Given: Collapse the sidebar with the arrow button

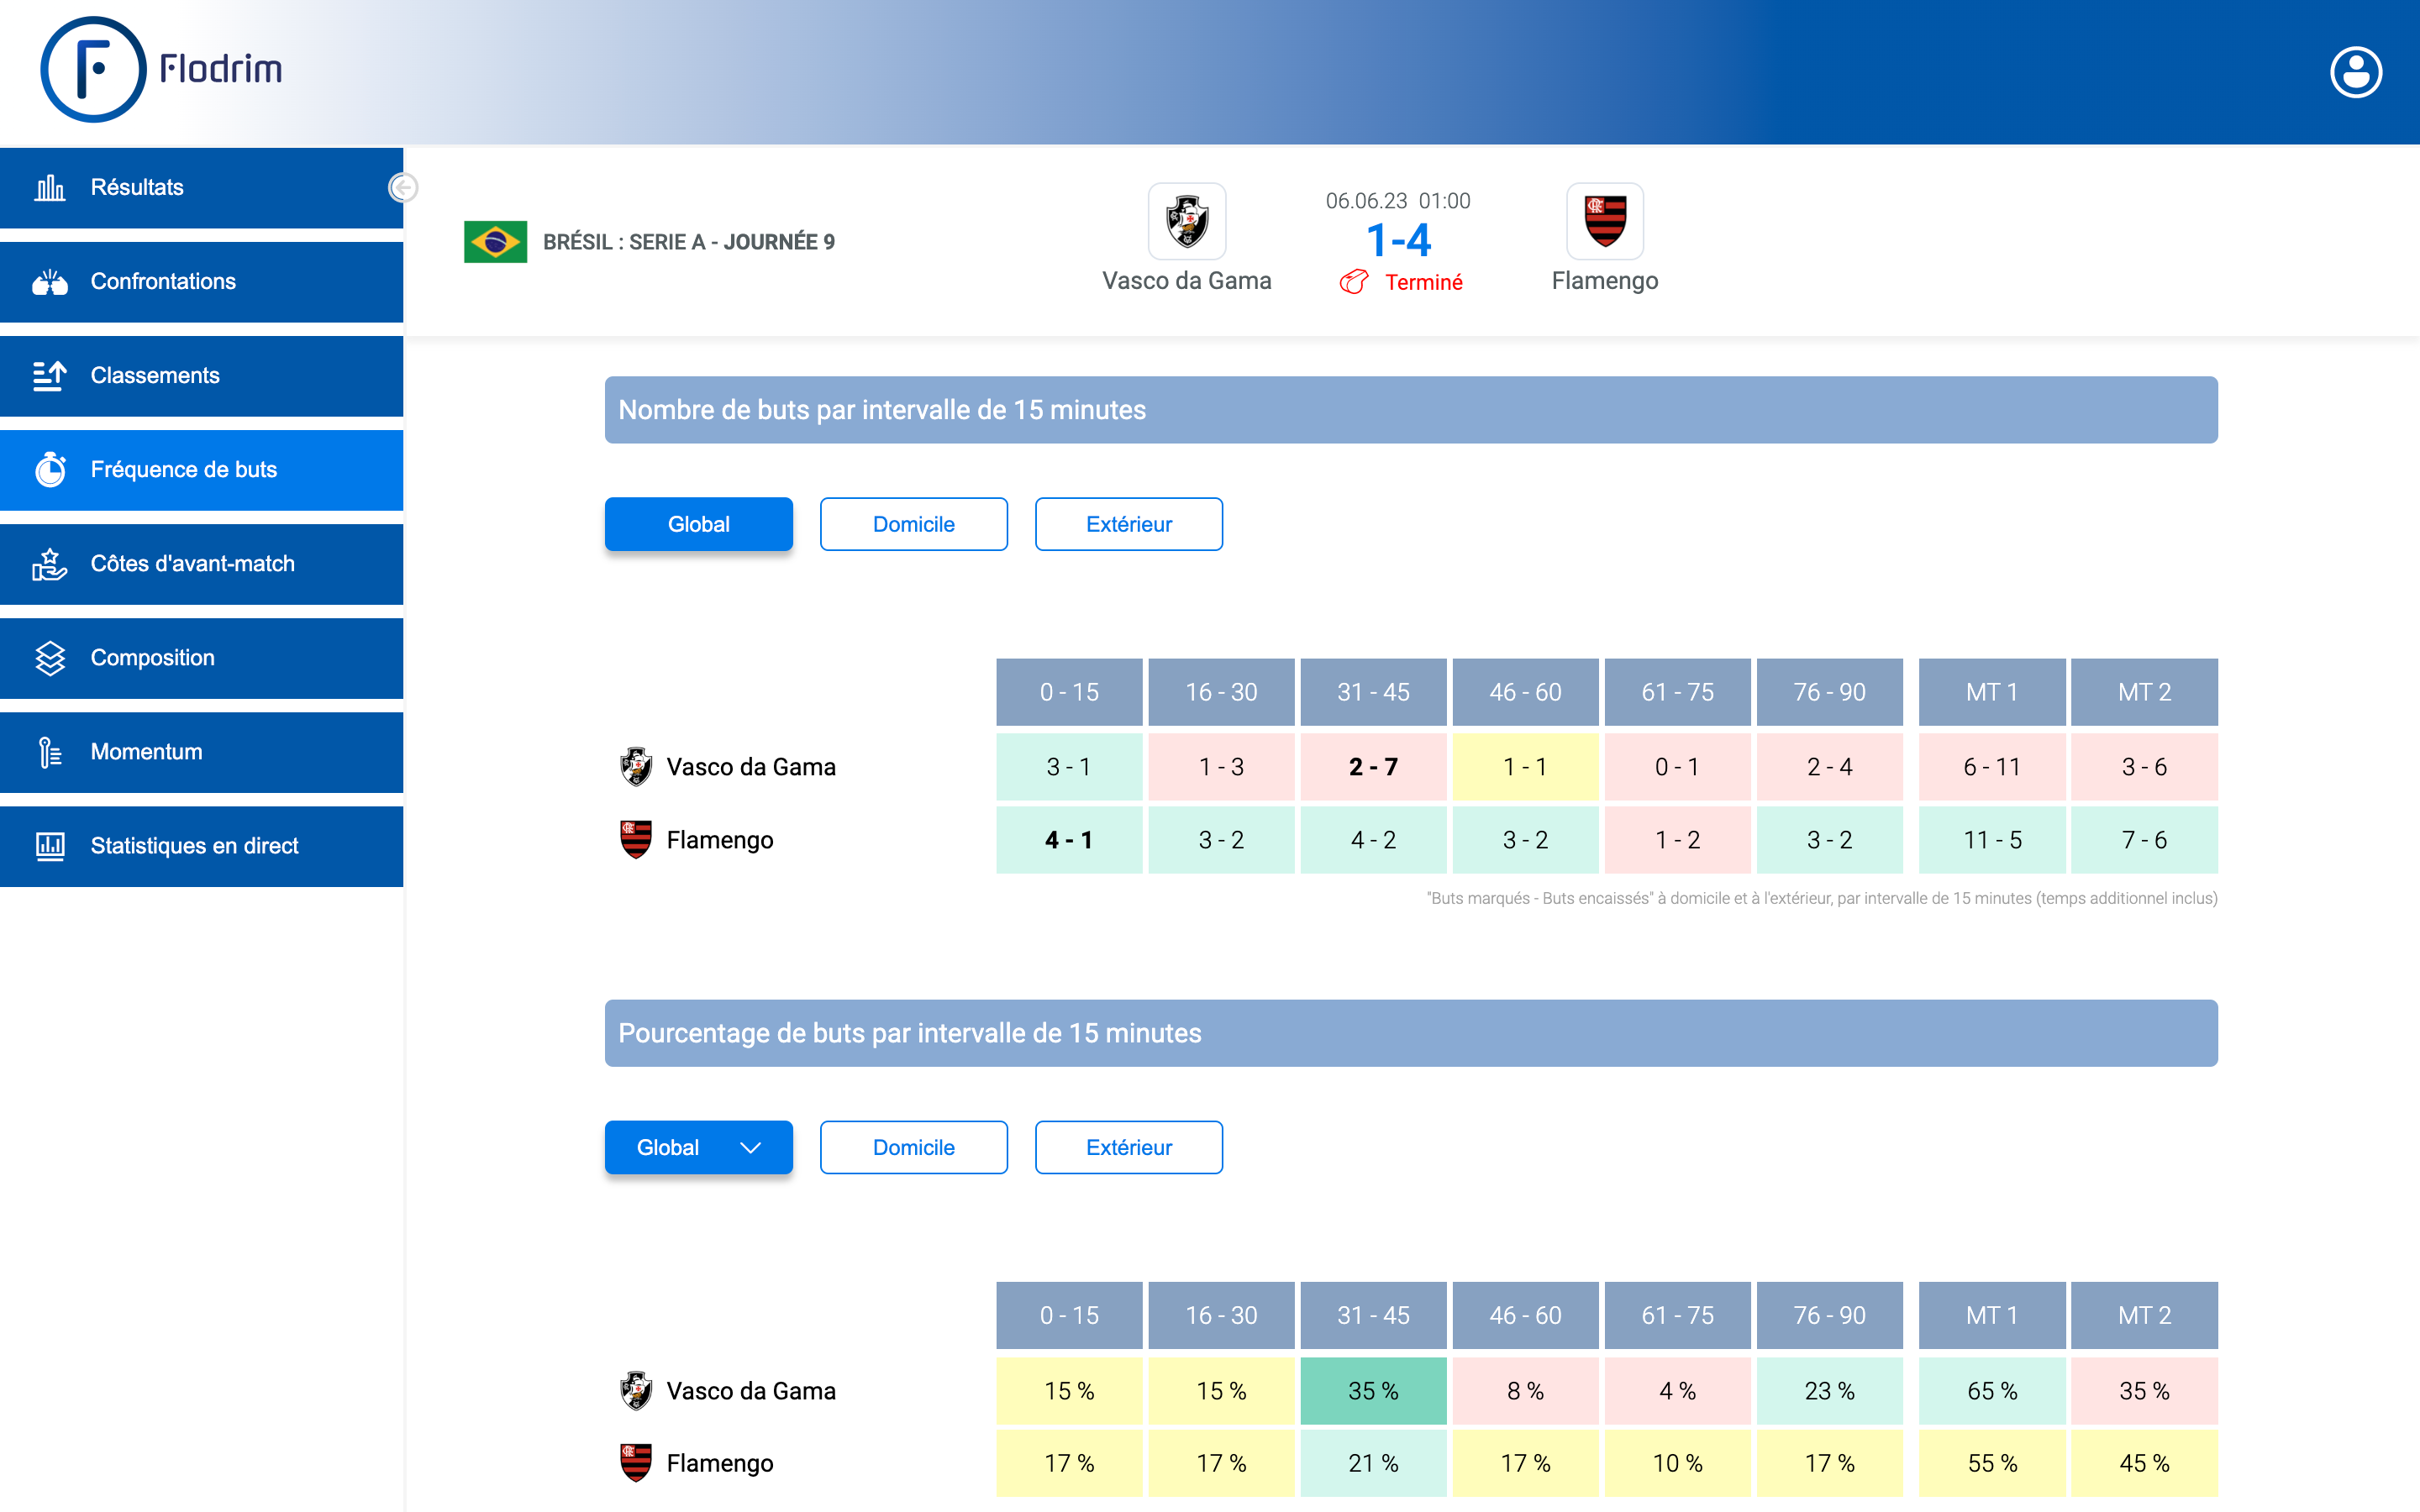Looking at the screenshot, I should pyautogui.click(x=403, y=187).
